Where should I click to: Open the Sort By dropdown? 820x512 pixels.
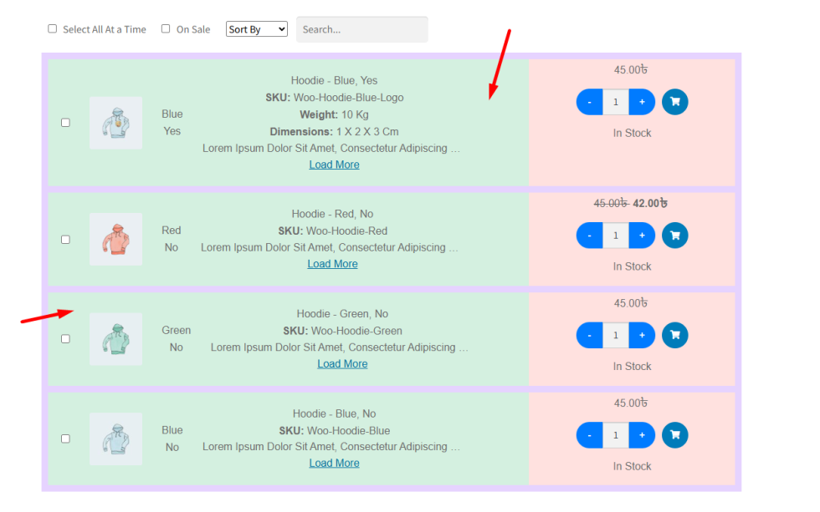tap(257, 29)
